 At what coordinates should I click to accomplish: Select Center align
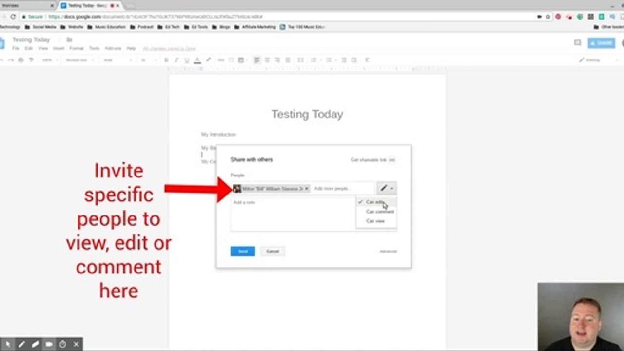267,60
